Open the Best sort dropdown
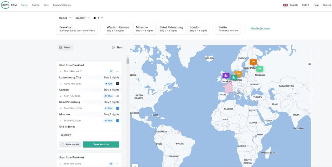This screenshot has height=167, width=332. (x=117, y=47)
